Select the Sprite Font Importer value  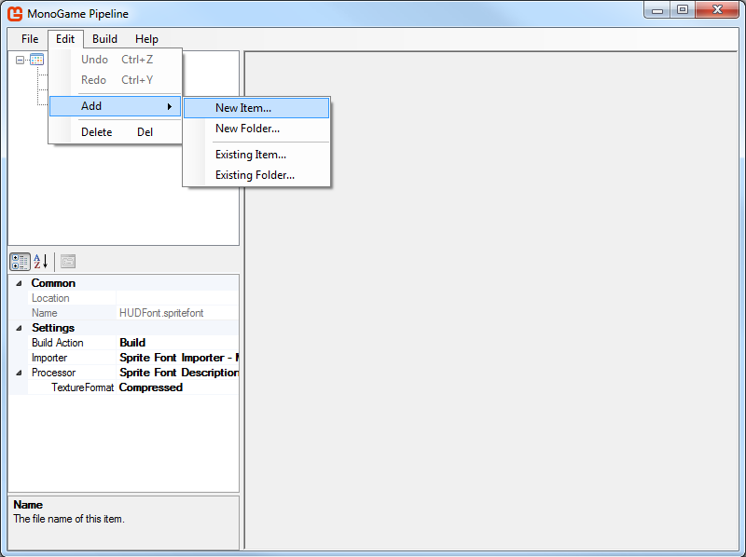177,358
